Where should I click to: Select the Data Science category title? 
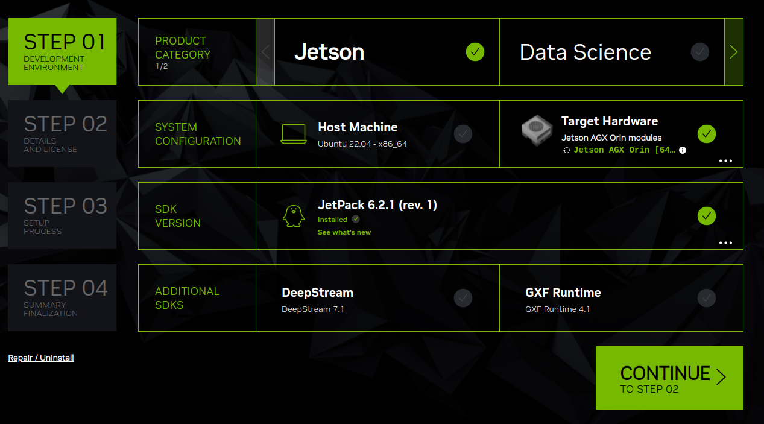[x=586, y=52]
